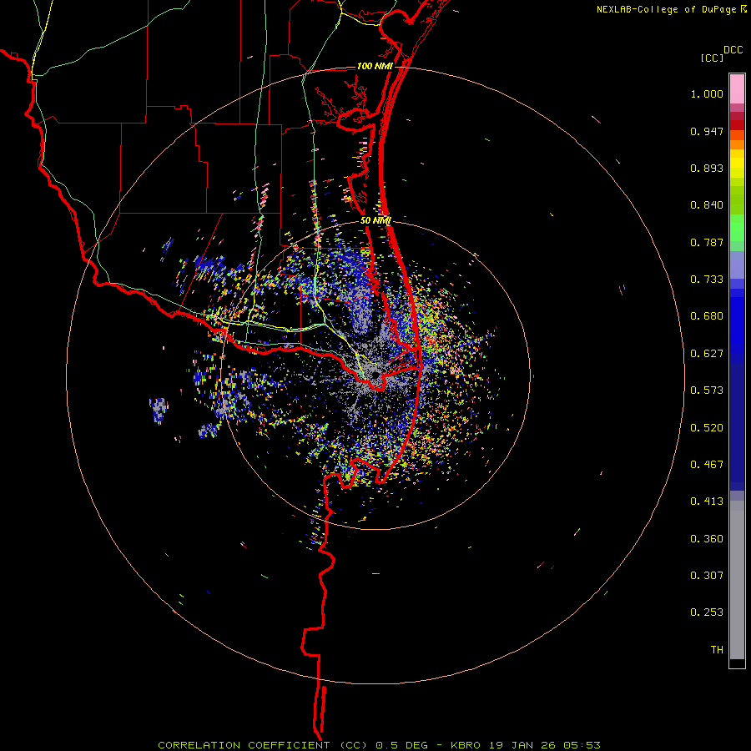Pick the bright blue segment of the color bar
The image size is (751, 751).
[737, 325]
